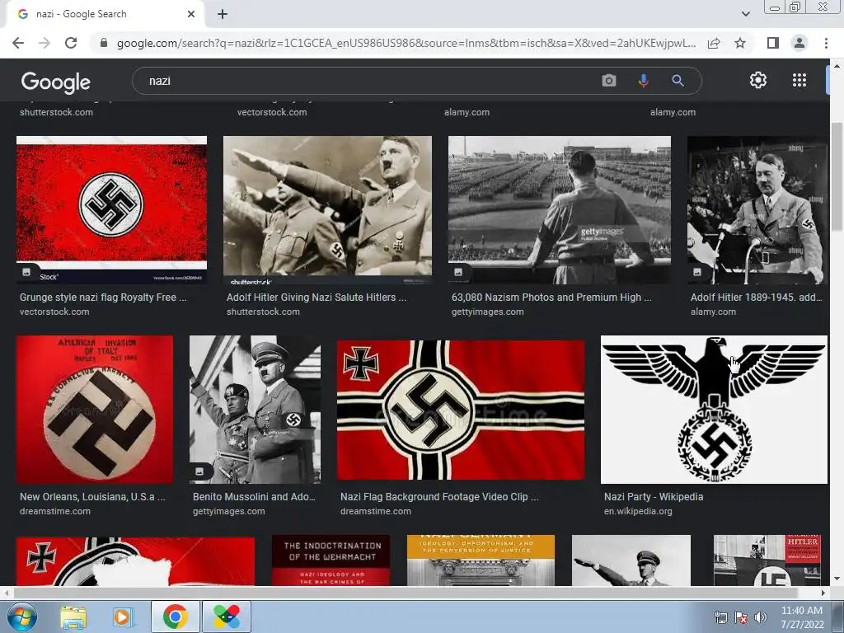The height and width of the screenshot is (633, 844).
Task: Click the vertical scrollbar down arrow
Action: click(x=837, y=579)
